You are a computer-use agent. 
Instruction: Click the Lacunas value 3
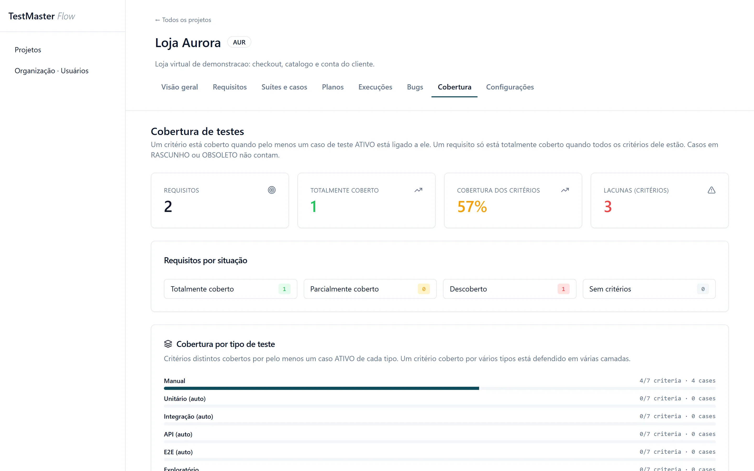(608, 207)
